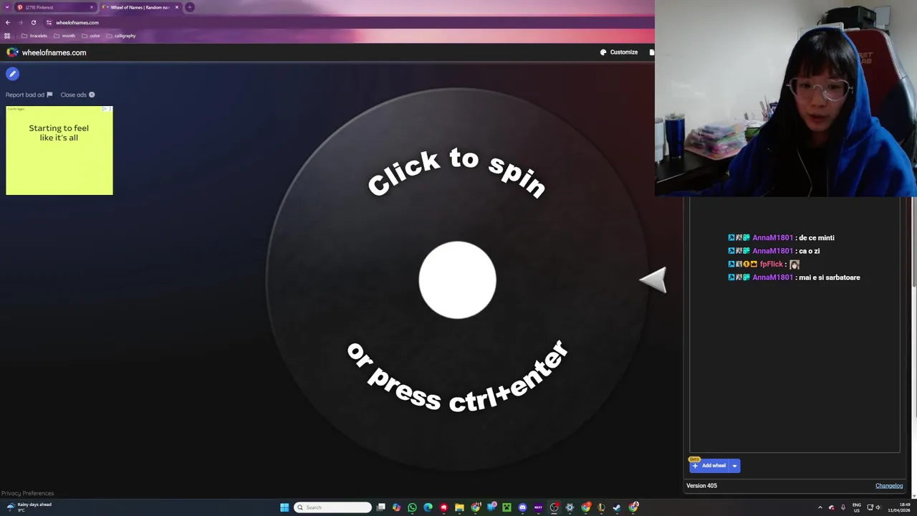Switch input language ENG US
This screenshot has height=516, width=917.
pos(857,507)
